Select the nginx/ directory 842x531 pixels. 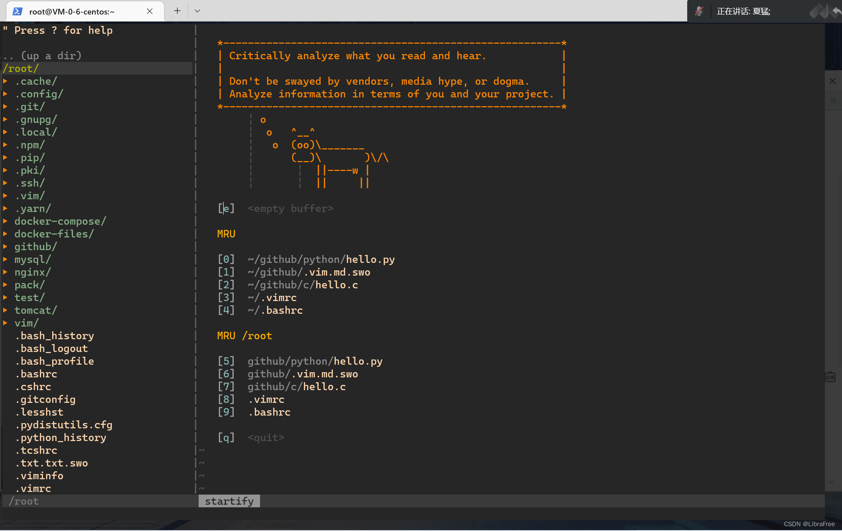tap(33, 272)
